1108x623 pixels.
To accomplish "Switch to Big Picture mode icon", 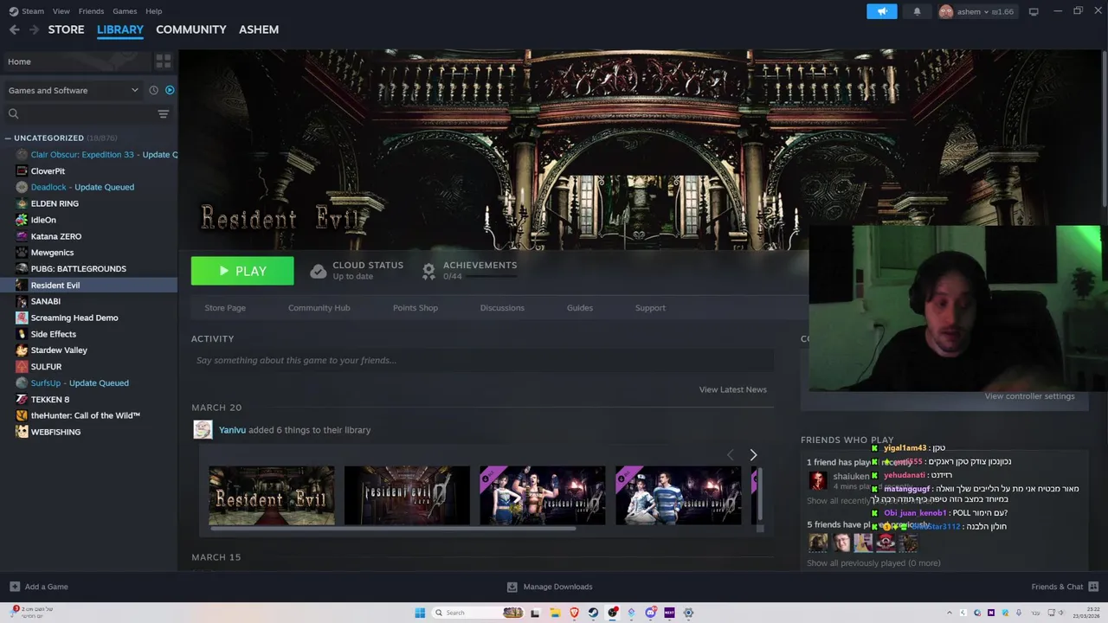I will coord(1034,11).
